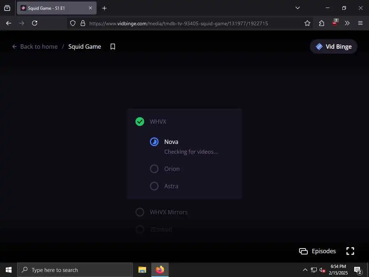
Task: Reload the current page
Action: coord(35,23)
